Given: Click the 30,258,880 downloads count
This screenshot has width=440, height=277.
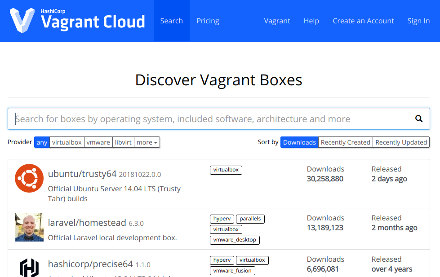Looking at the screenshot, I should 325,179.
